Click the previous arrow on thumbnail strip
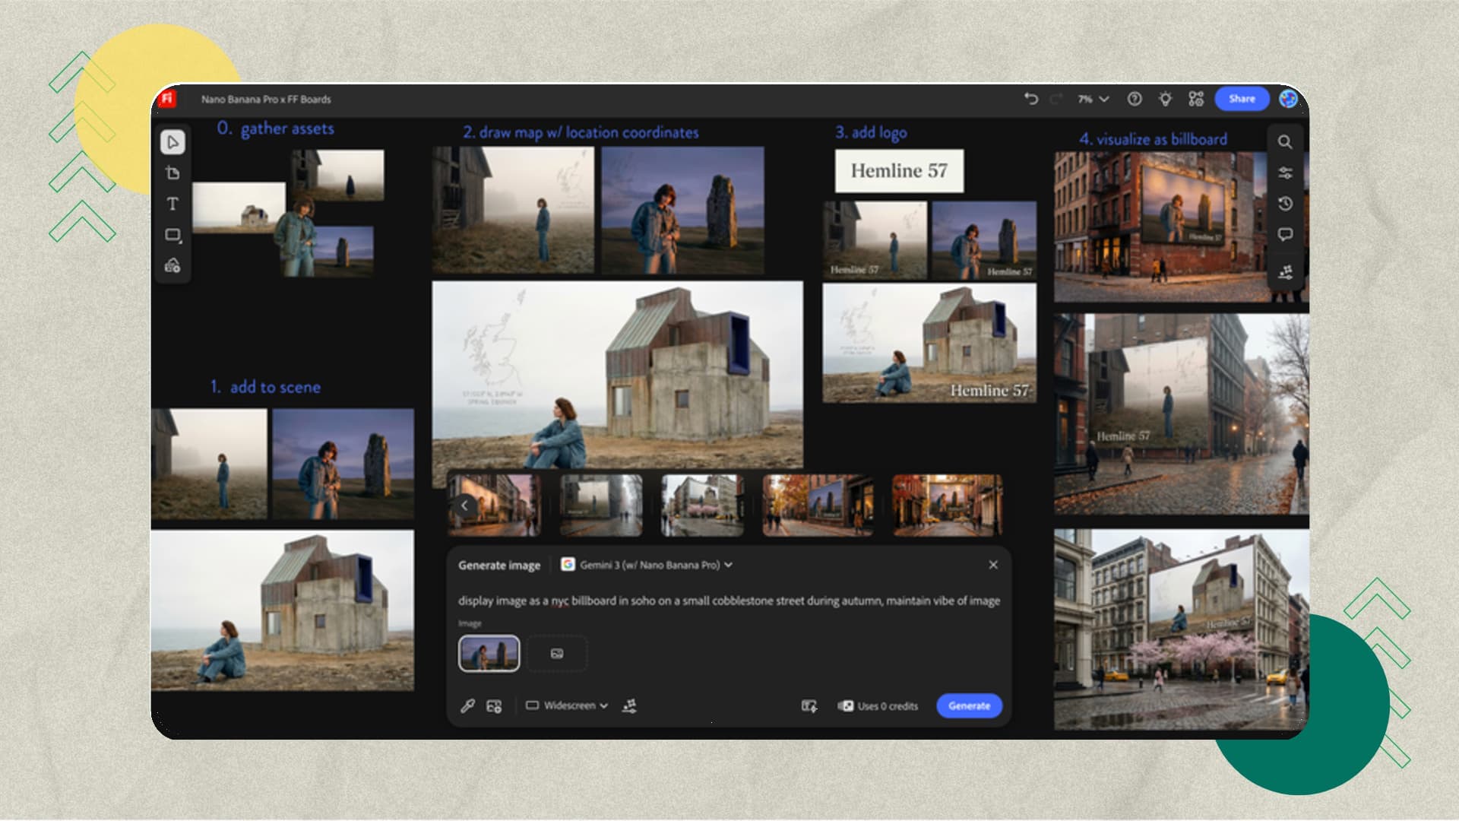 click(x=464, y=506)
